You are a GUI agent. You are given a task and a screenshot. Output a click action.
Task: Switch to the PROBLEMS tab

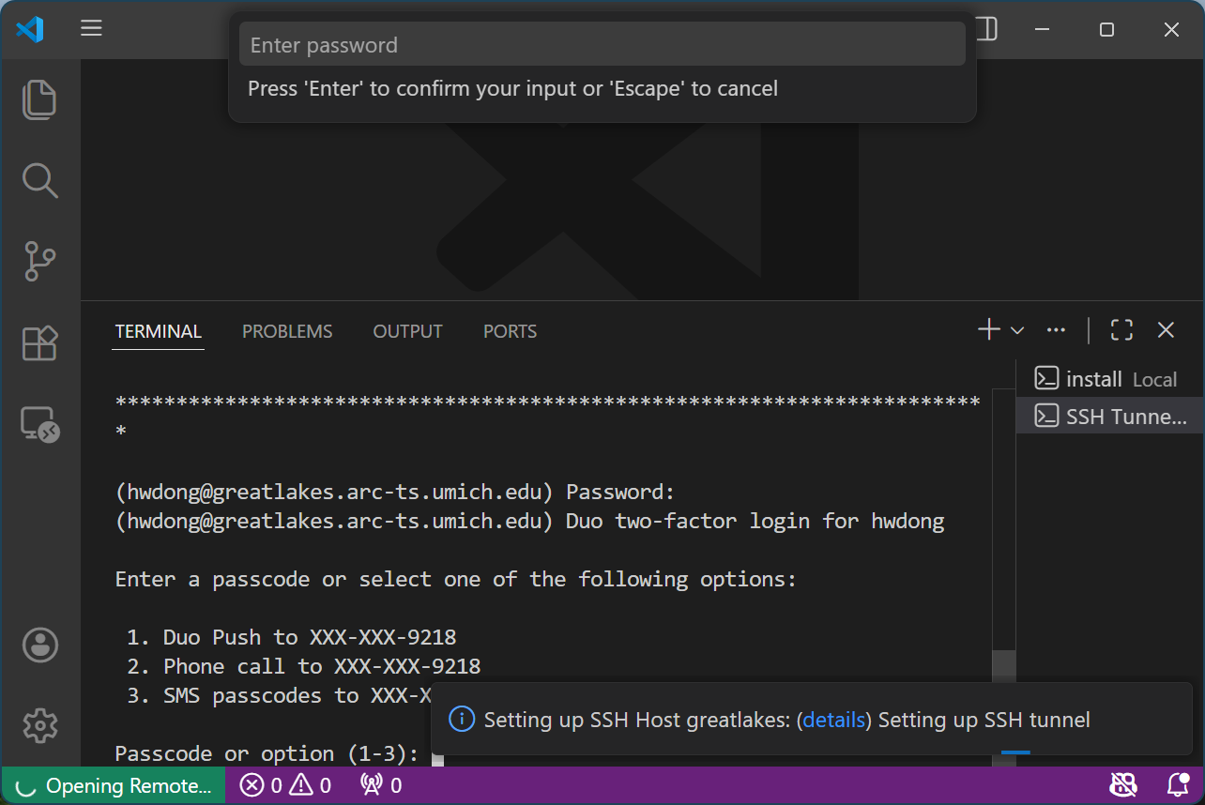(287, 330)
